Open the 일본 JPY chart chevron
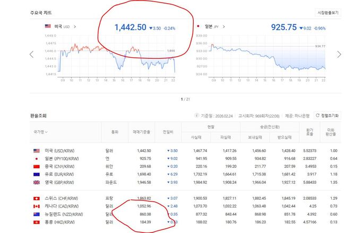Image resolution: width=345 pixels, height=233 pixels. 227,26
